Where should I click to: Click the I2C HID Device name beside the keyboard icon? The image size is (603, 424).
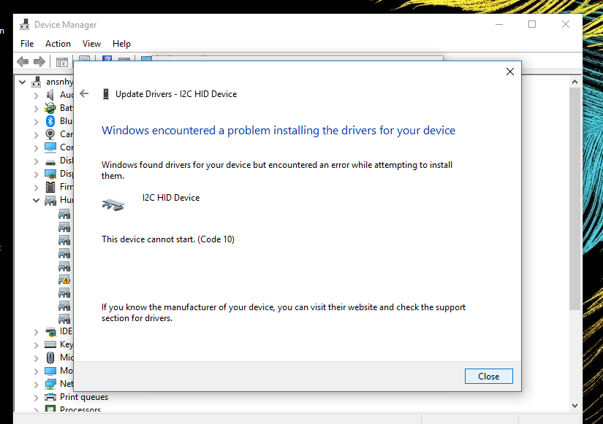[171, 198]
